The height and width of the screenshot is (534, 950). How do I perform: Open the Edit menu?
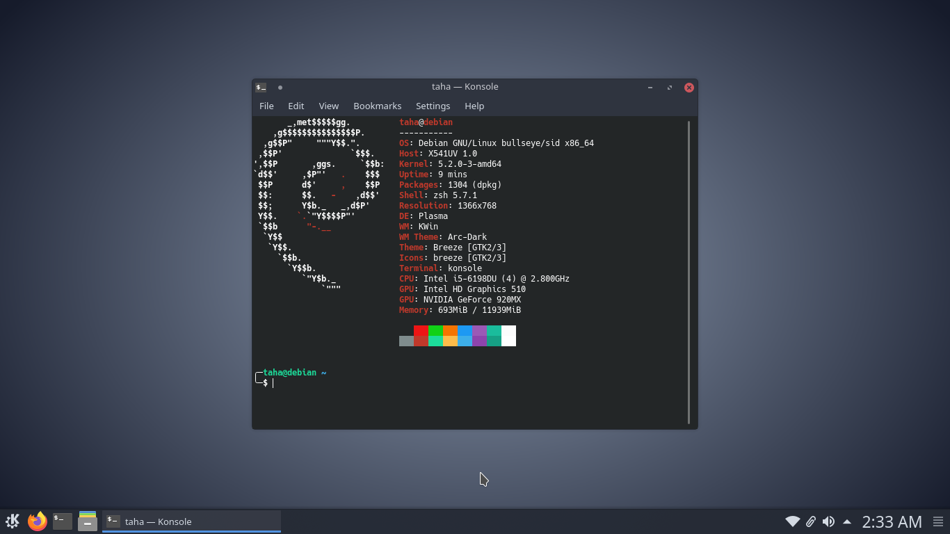296,106
